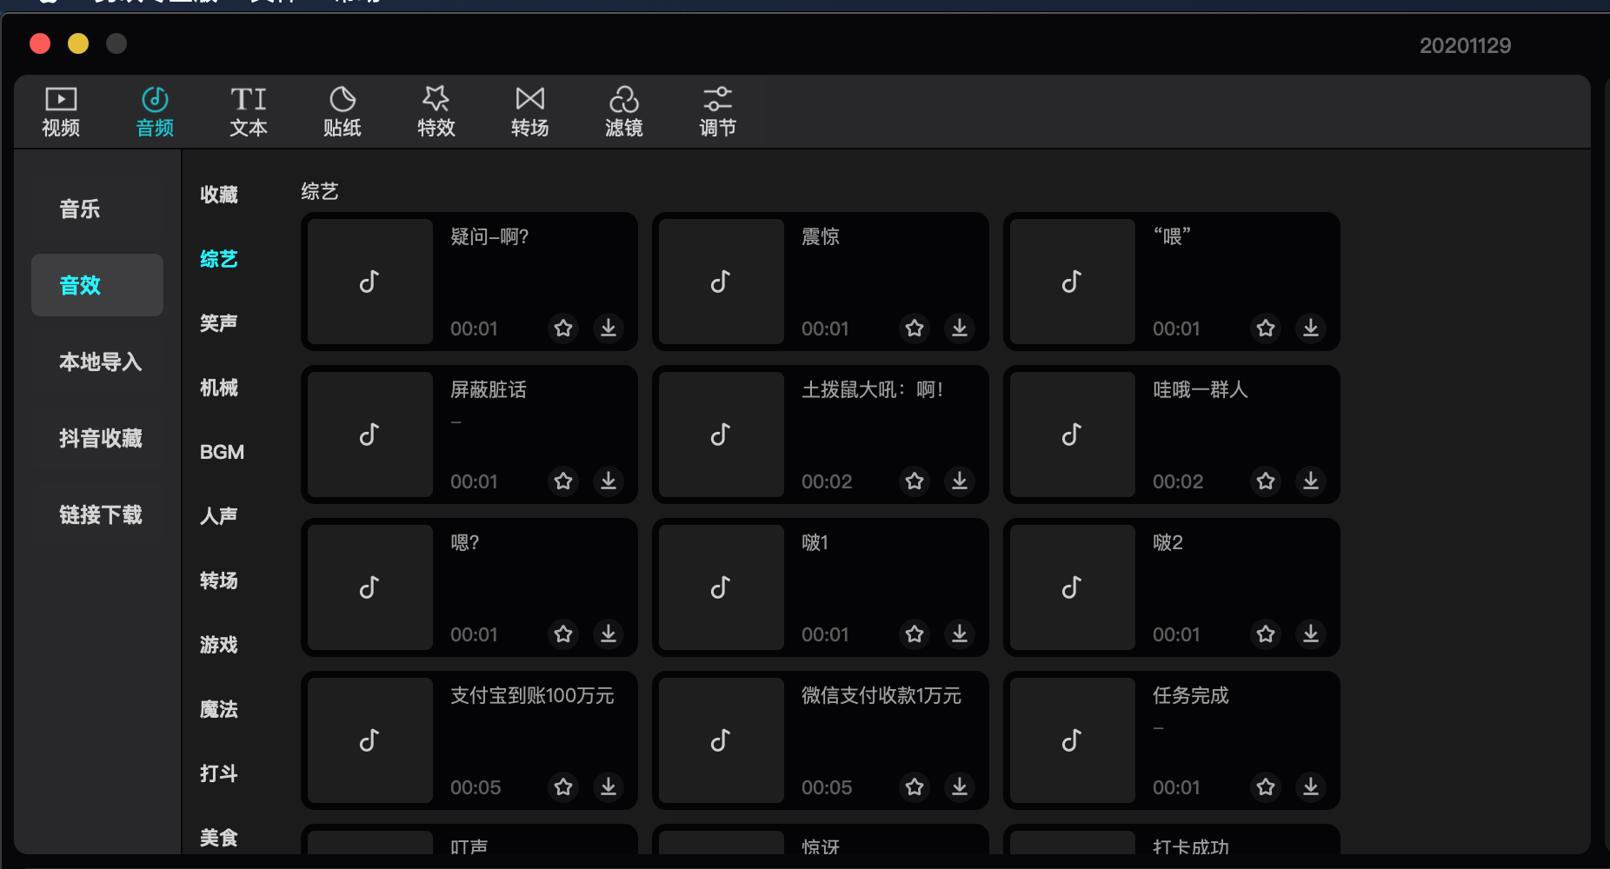This screenshot has height=869, width=1610.
Task: Download the 疑问-啊? sound effect
Action: pyautogui.click(x=609, y=328)
